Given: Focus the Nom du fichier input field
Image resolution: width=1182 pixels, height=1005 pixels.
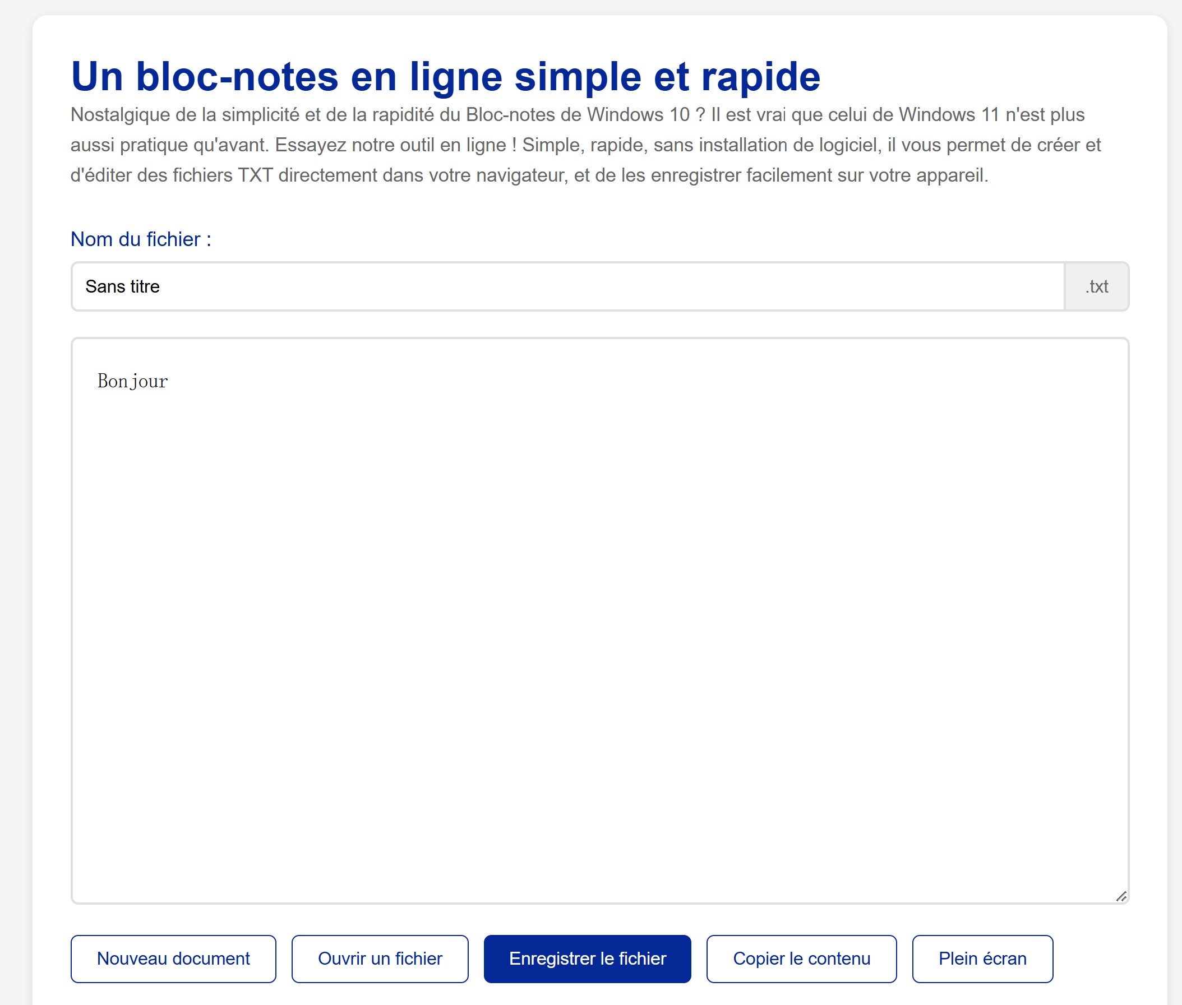Looking at the screenshot, I should tap(567, 286).
